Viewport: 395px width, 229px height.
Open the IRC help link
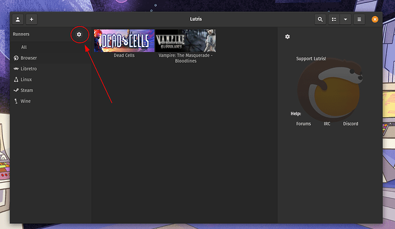(x=327, y=124)
